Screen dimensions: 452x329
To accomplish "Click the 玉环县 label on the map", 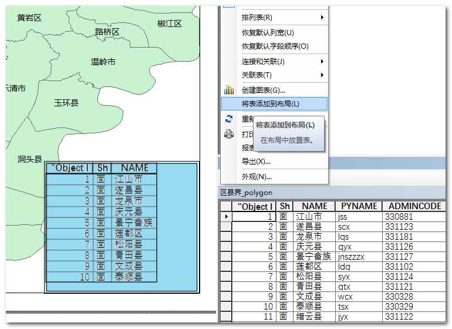I will pyautogui.click(x=66, y=102).
